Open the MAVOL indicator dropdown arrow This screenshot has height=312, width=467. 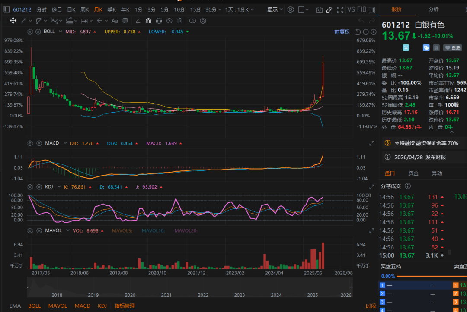tap(67, 230)
